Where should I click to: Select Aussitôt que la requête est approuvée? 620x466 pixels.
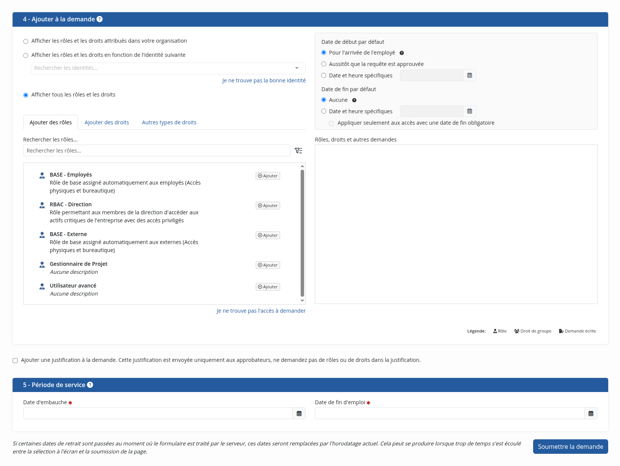324,64
